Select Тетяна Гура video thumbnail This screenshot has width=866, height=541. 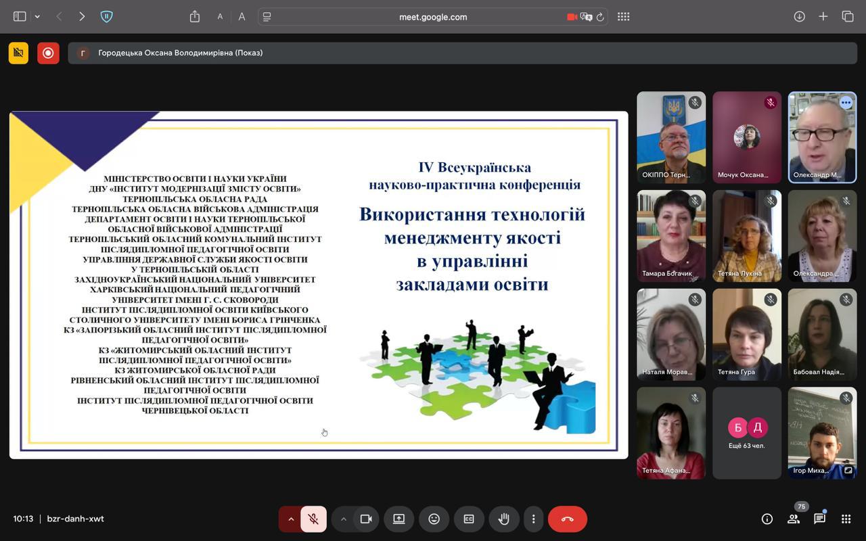tap(747, 334)
